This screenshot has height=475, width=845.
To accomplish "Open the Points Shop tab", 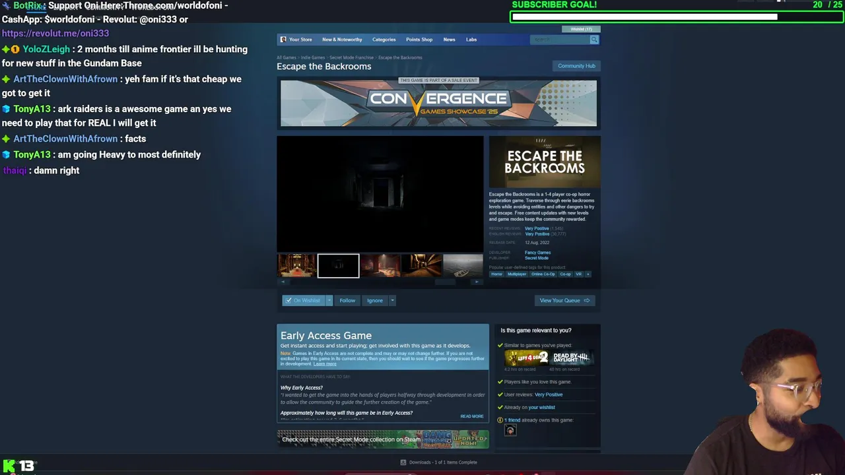I will point(419,40).
